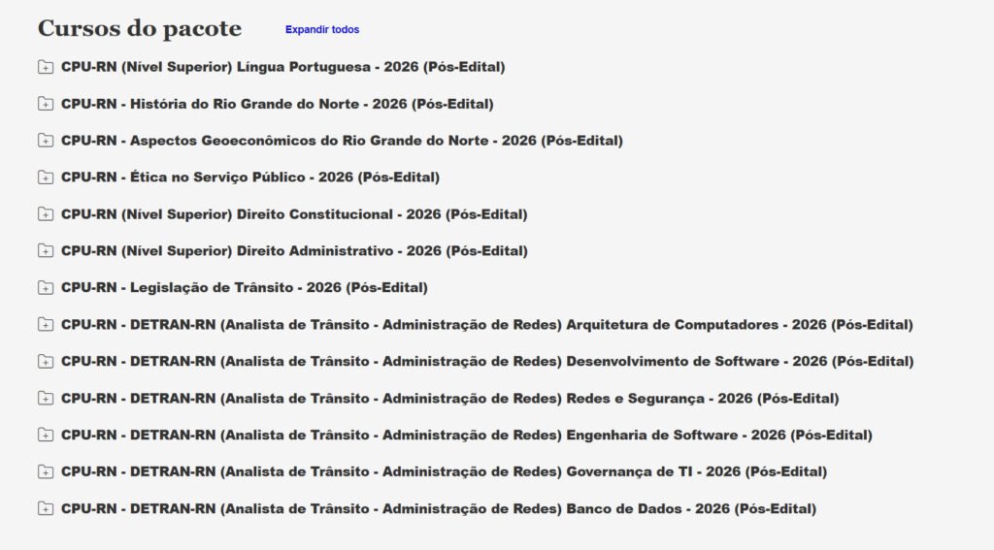Click folder icon for História do Rio Grande do Norte
Screen dimensions: 994x550
click(x=46, y=104)
